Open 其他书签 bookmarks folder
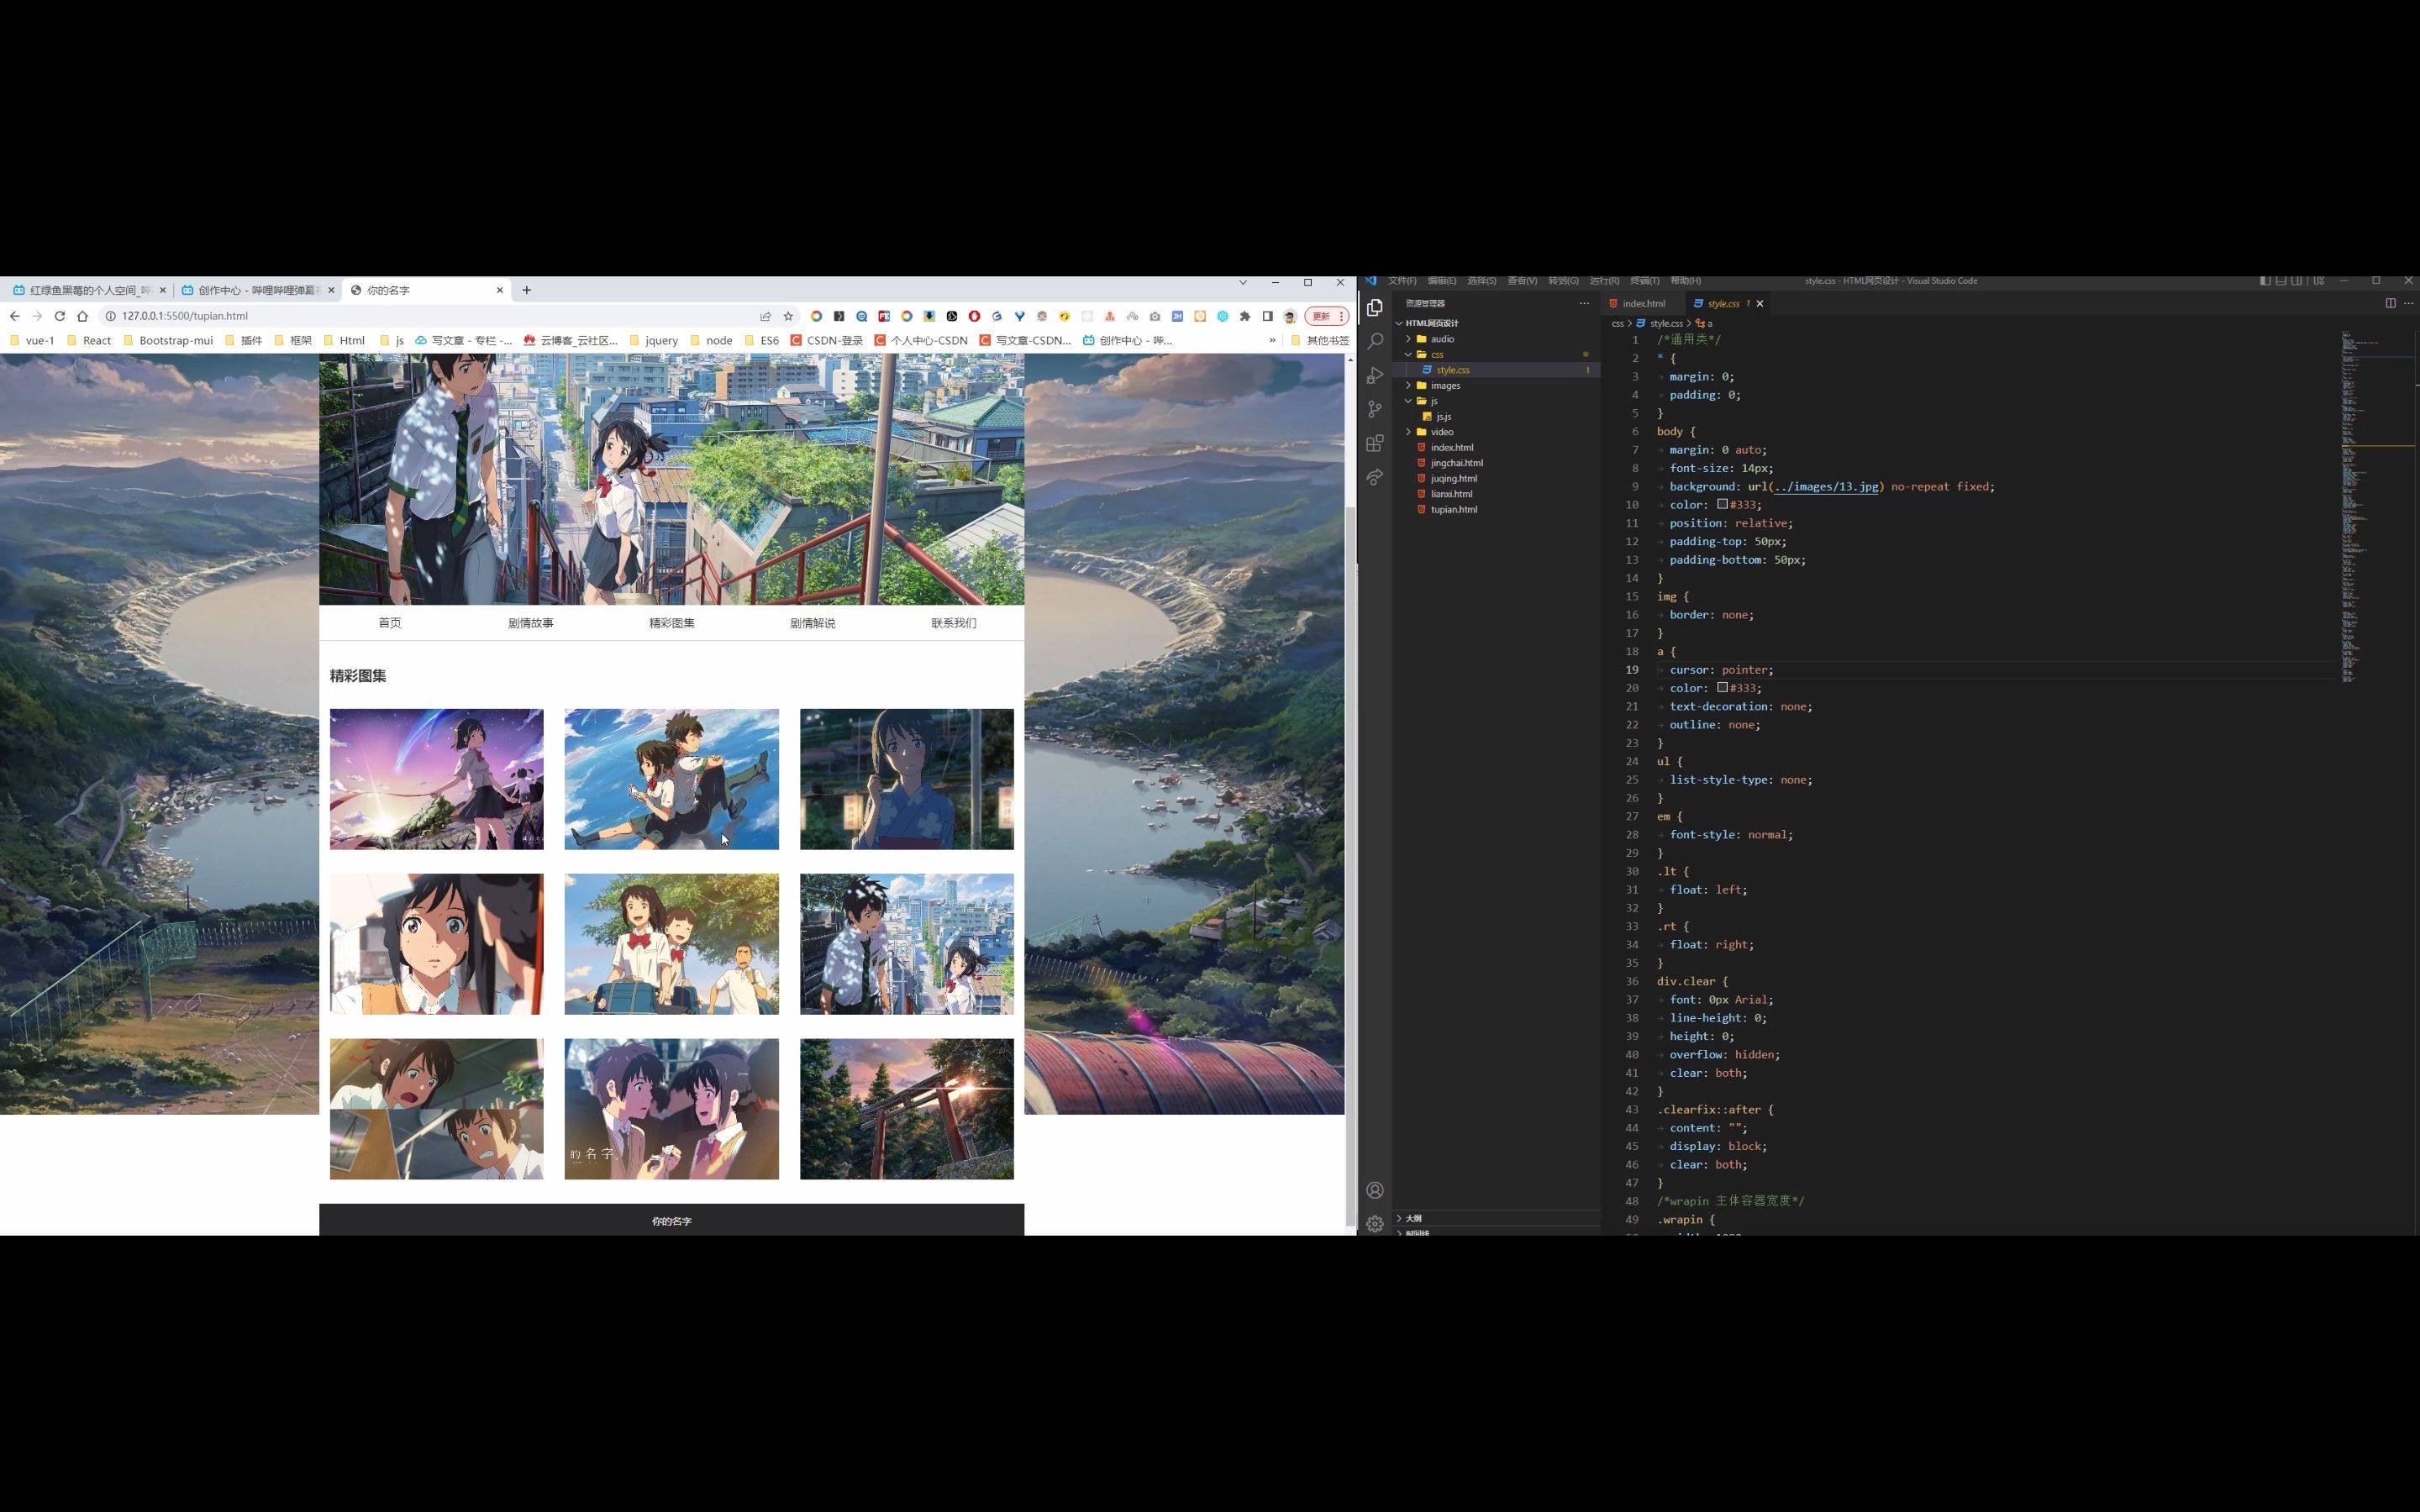 [1319, 340]
